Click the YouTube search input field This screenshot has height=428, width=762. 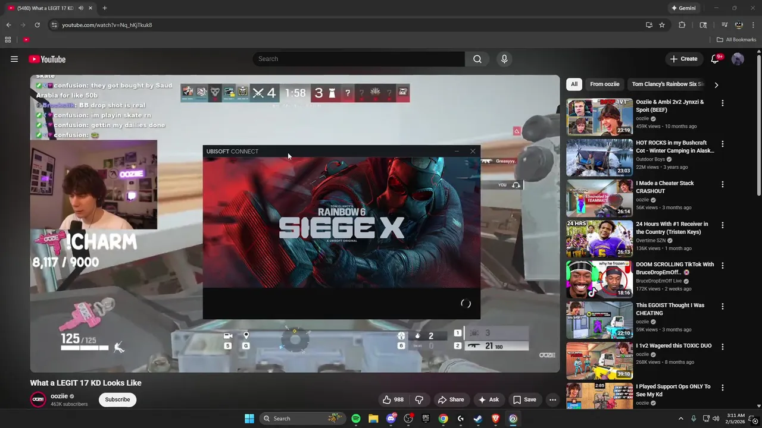[358, 59]
